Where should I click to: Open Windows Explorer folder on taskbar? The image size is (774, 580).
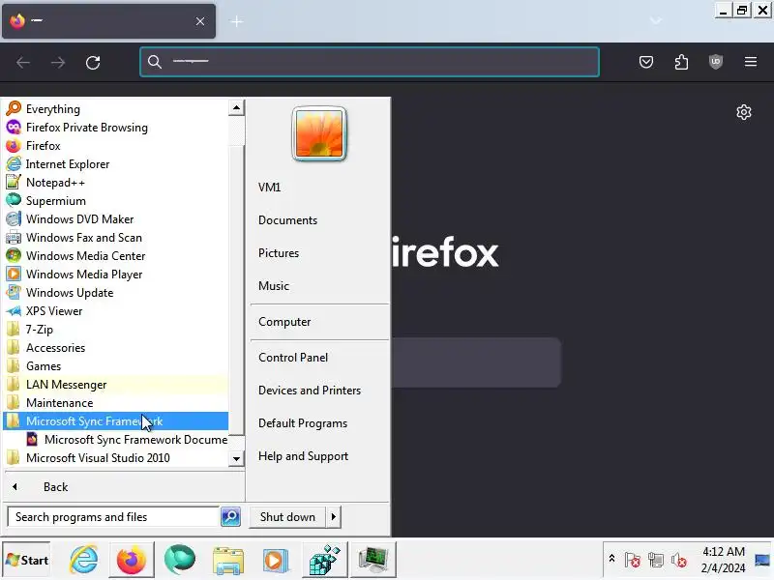[x=228, y=561]
